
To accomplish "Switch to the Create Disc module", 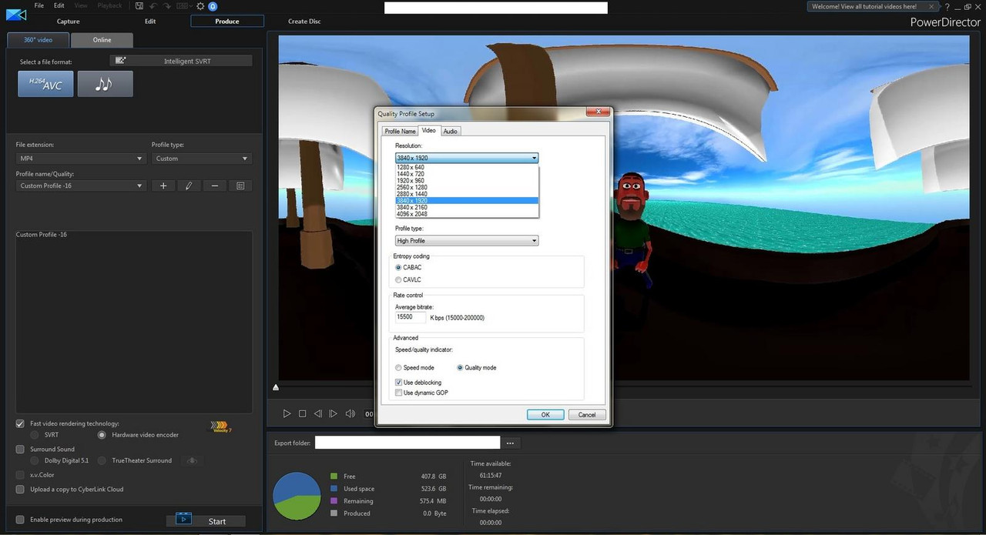I will pos(304,22).
